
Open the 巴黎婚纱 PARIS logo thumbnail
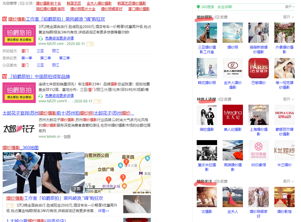pos(259,68)
